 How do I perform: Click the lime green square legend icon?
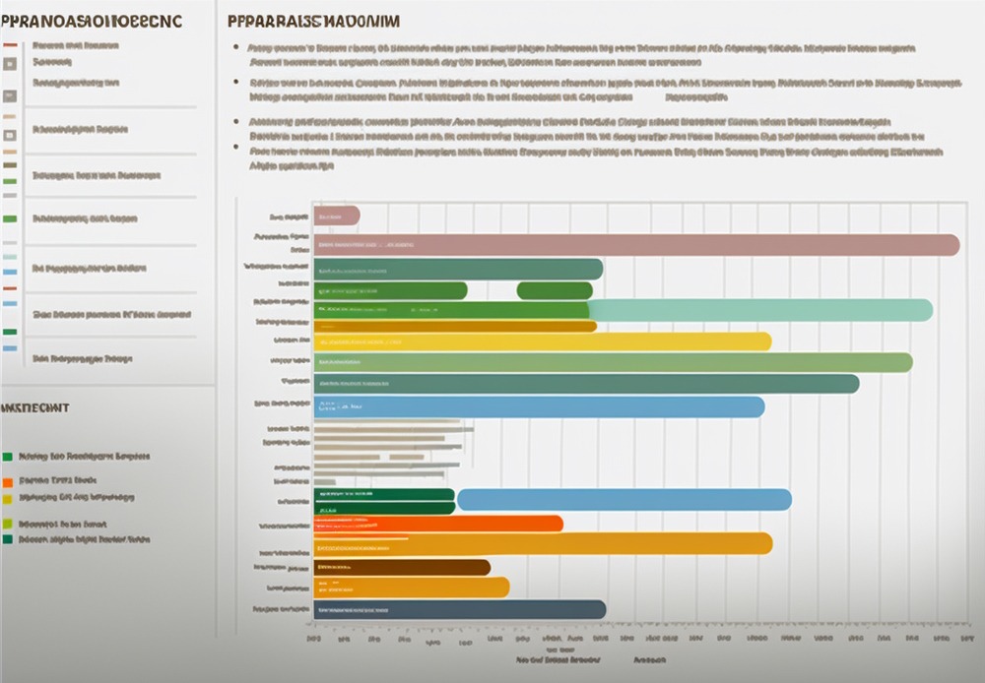(x=8, y=525)
